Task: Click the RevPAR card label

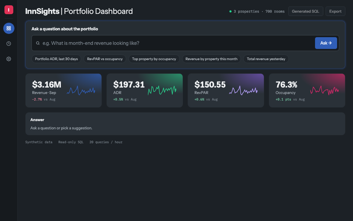Action: point(201,93)
